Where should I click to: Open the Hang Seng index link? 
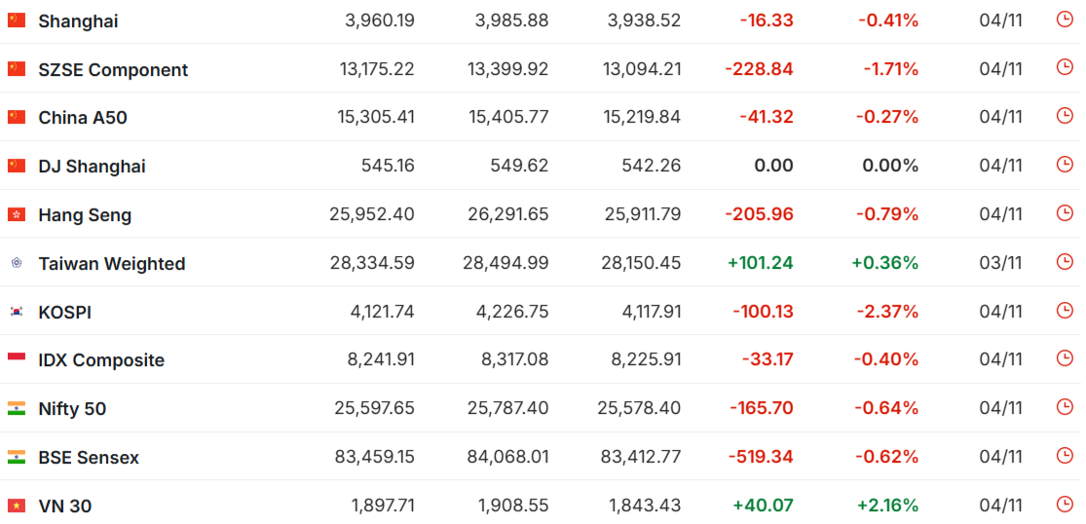point(85,215)
